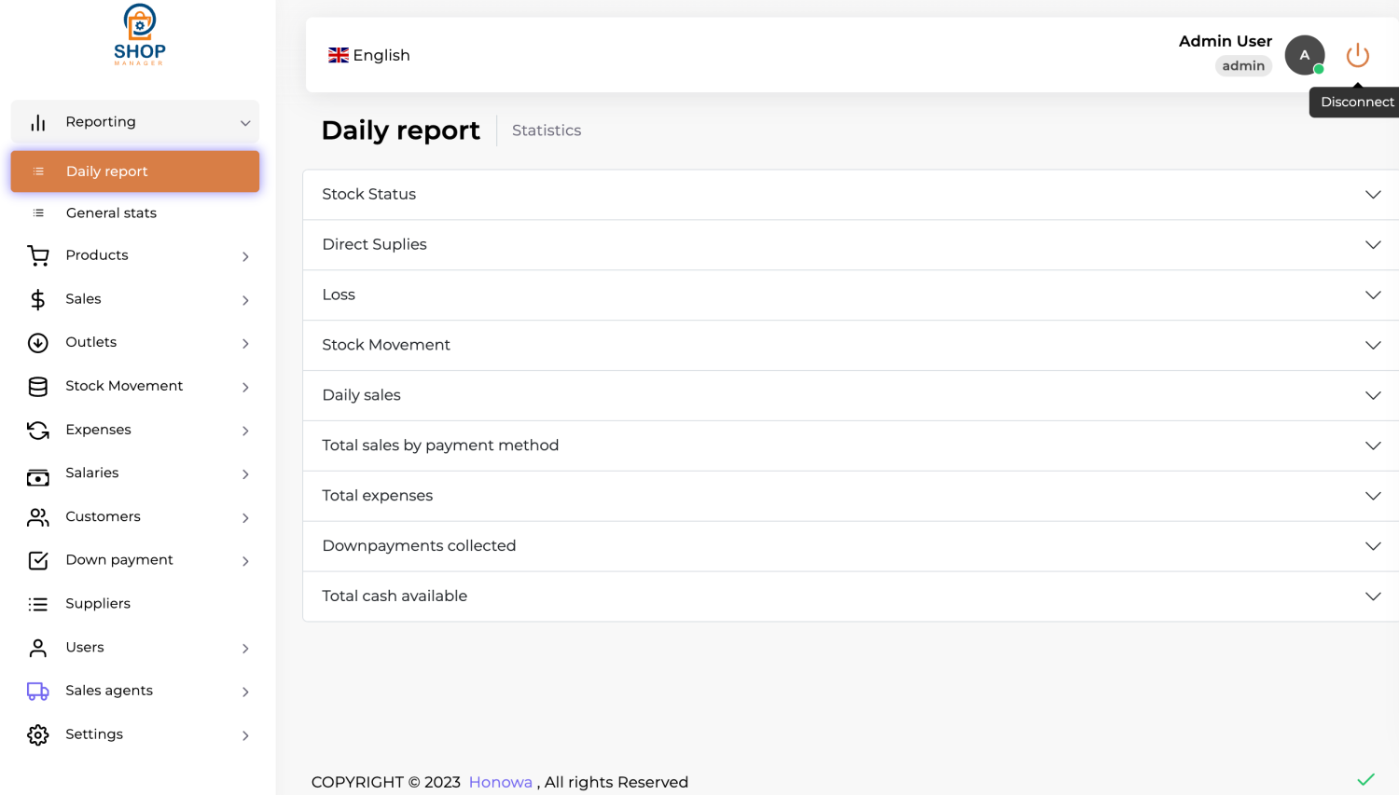Screen dimensions: 1399x795
Task: Click the list icon beside Daily report
Action: click(x=38, y=171)
